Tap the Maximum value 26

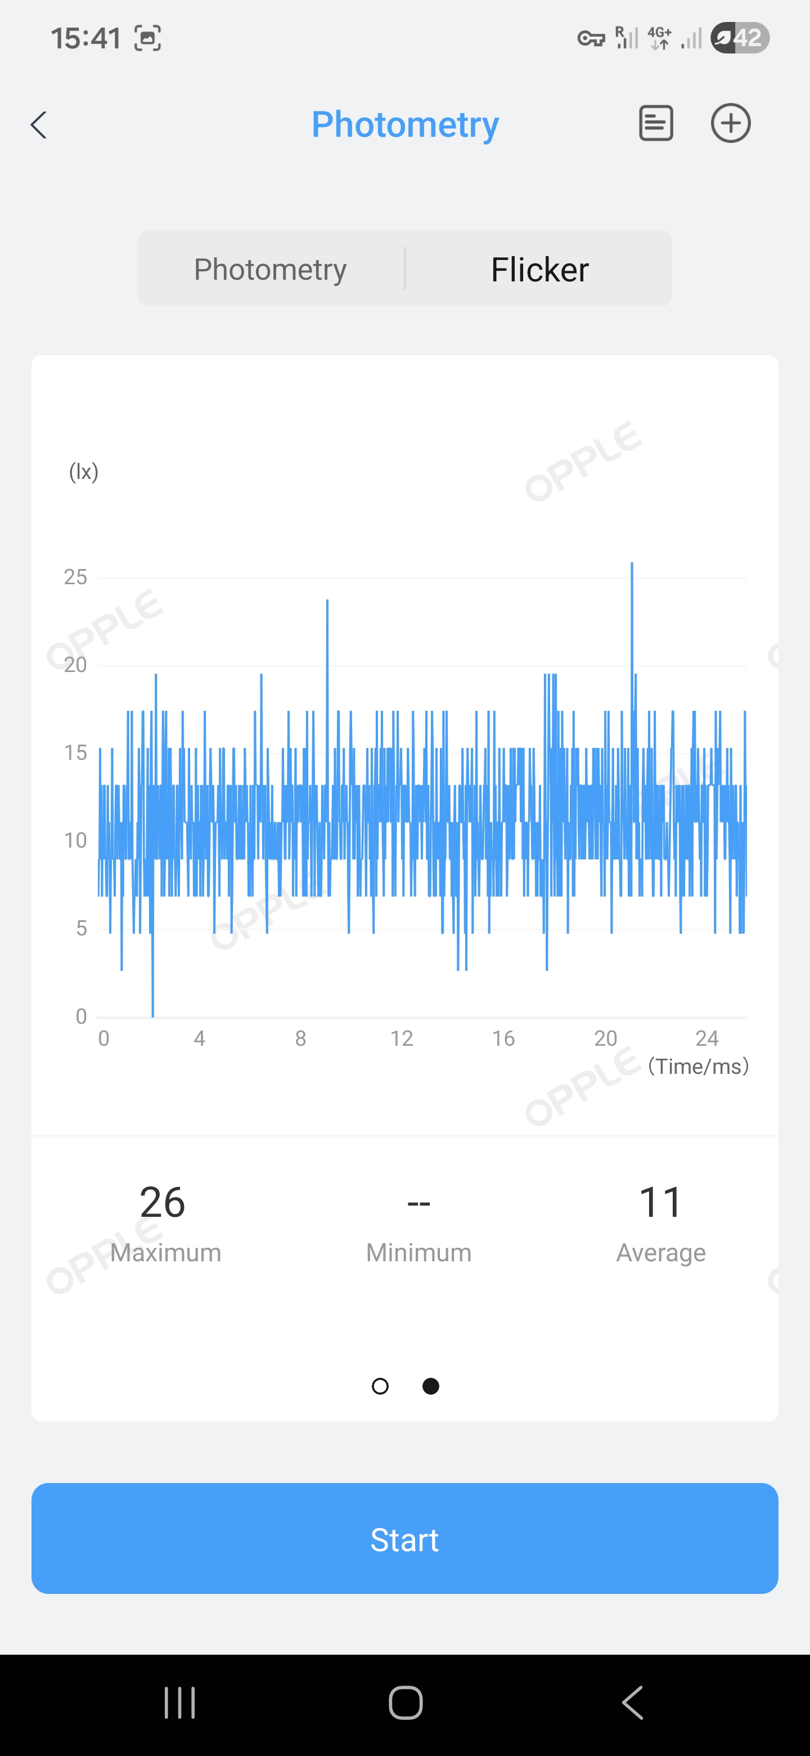(x=162, y=1202)
